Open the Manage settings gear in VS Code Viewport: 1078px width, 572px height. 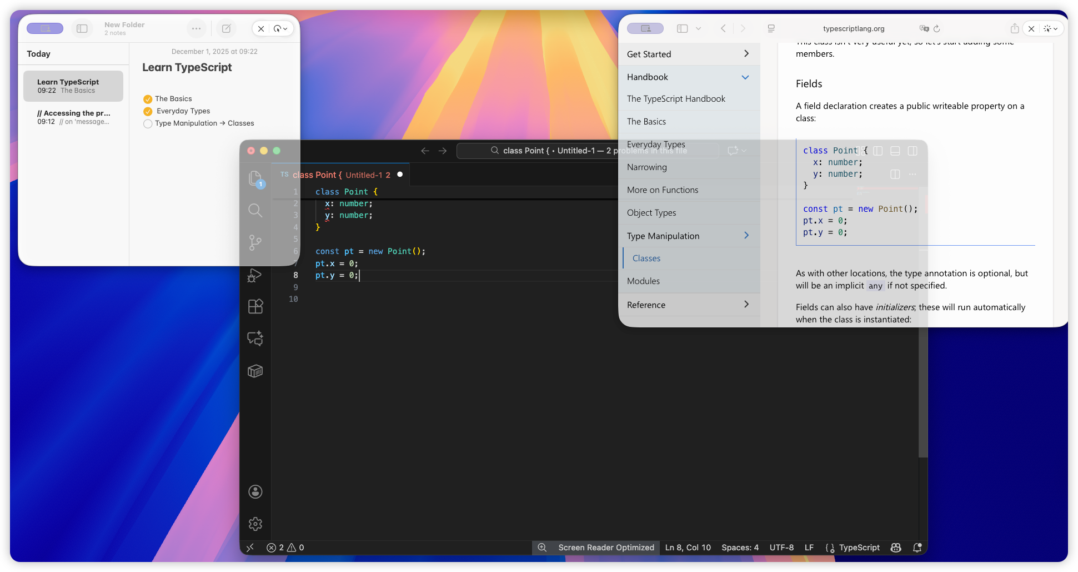coord(255,524)
